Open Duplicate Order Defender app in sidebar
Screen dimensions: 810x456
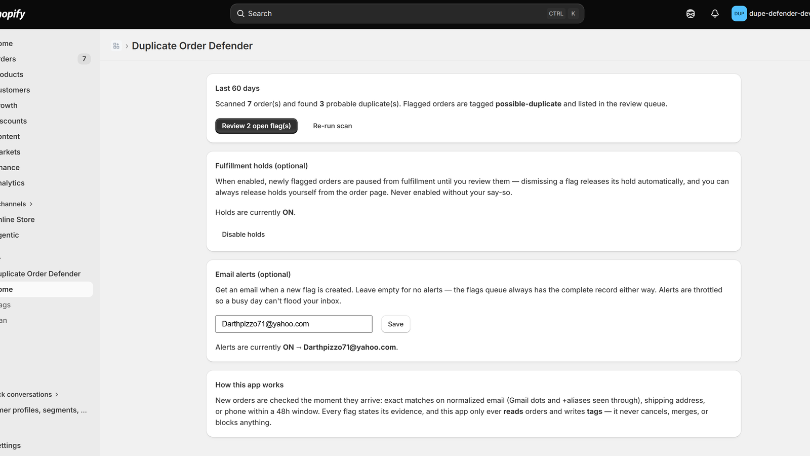tap(46, 274)
